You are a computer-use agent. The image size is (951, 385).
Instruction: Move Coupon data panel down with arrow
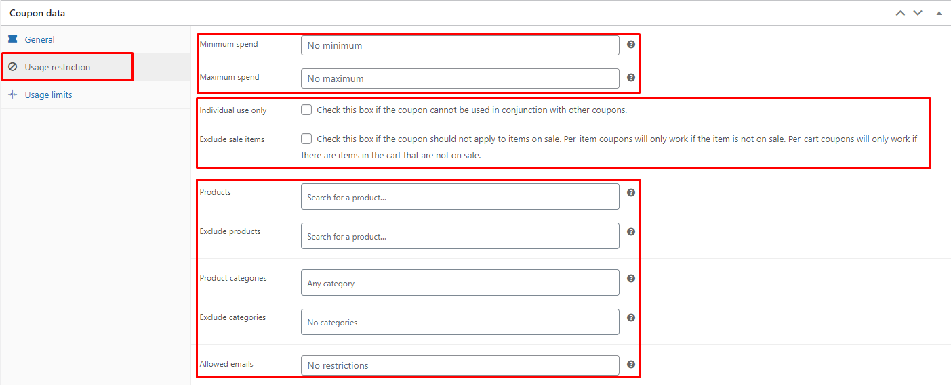pyautogui.click(x=918, y=13)
